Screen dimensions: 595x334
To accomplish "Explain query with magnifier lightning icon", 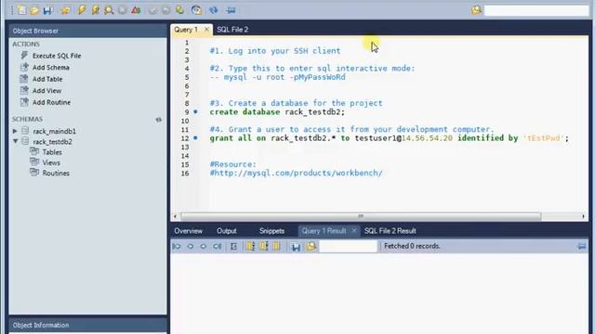I will pos(109,10).
